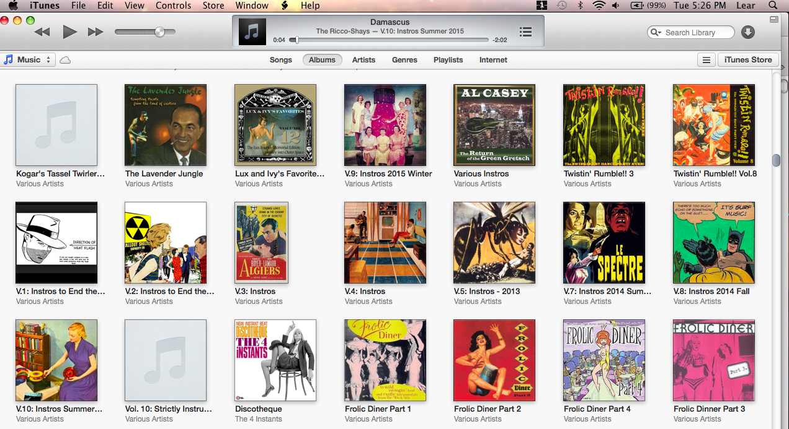Open V.1: Instros to End album cover
This screenshot has height=429, width=789.
(56, 243)
